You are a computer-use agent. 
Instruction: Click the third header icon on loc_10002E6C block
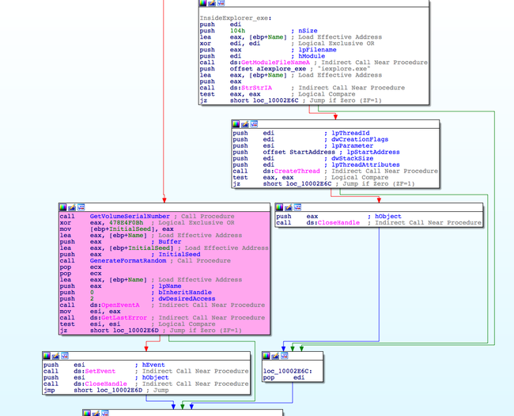[x=283, y=356]
